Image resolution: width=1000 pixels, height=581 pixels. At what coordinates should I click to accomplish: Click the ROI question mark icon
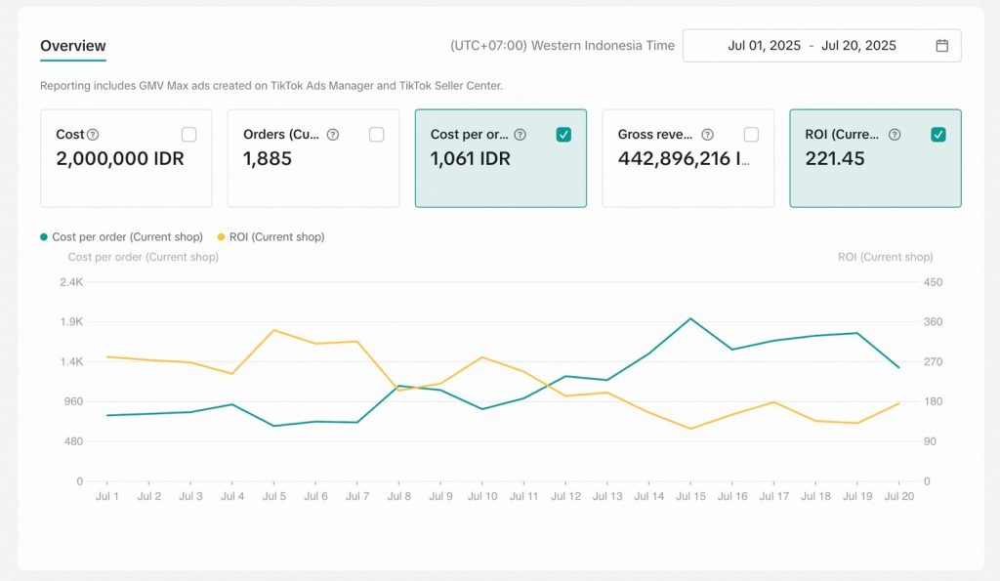coord(895,135)
